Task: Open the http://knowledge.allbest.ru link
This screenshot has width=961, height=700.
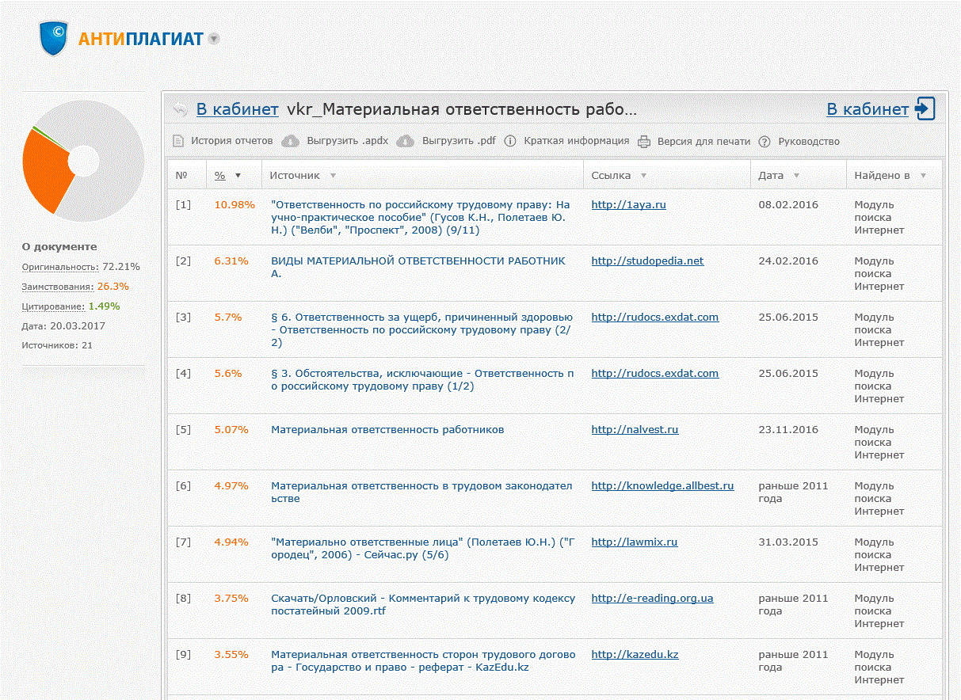Action: click(662, 485)
